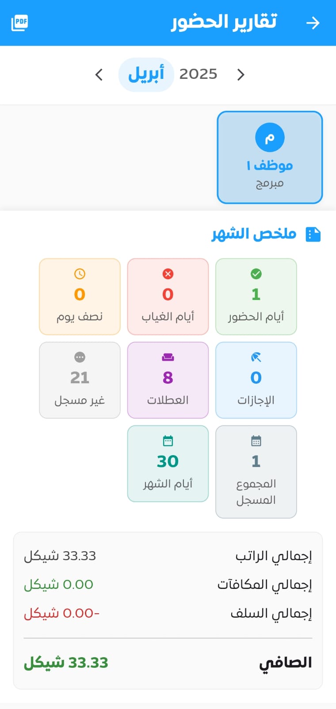Tap the blue leaves umbrella icon
Screen dimensions: 336x709
pyautogui.click(x=256, y=357)
